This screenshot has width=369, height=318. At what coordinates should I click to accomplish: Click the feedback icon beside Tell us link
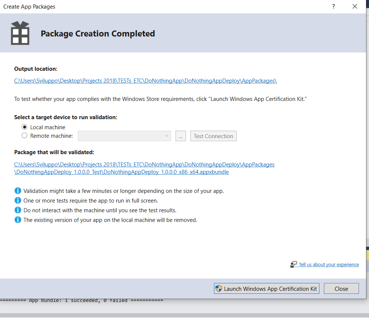293,264
